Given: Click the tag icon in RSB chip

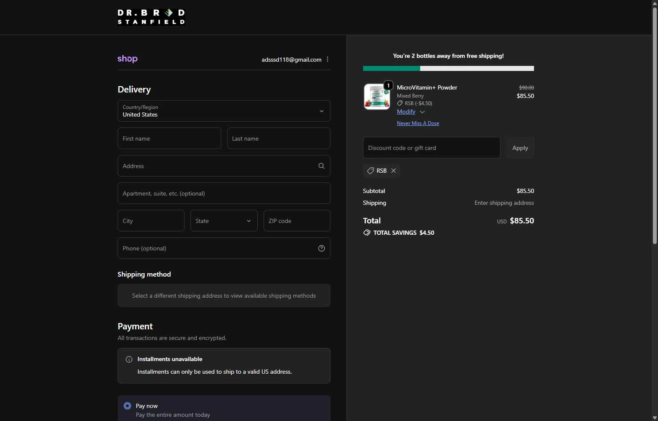Looking at the screenshot, I should (370, 171).
